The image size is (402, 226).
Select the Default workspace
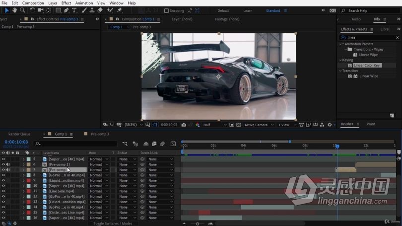click(x=223, y=10)
